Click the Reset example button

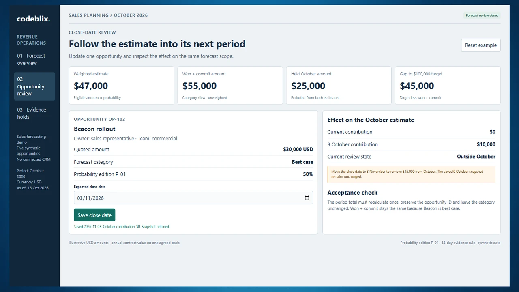point(481,45)
